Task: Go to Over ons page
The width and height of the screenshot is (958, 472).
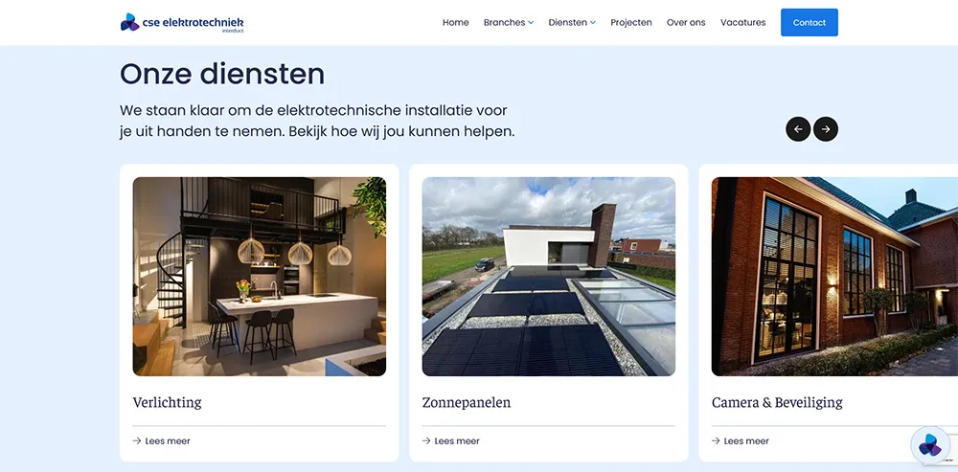Action: pos(686,23)
